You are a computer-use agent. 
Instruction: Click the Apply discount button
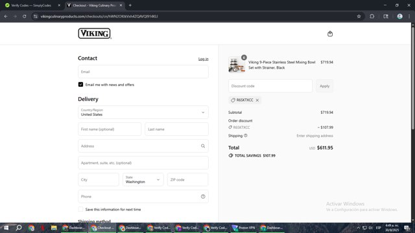coord(324,86)
